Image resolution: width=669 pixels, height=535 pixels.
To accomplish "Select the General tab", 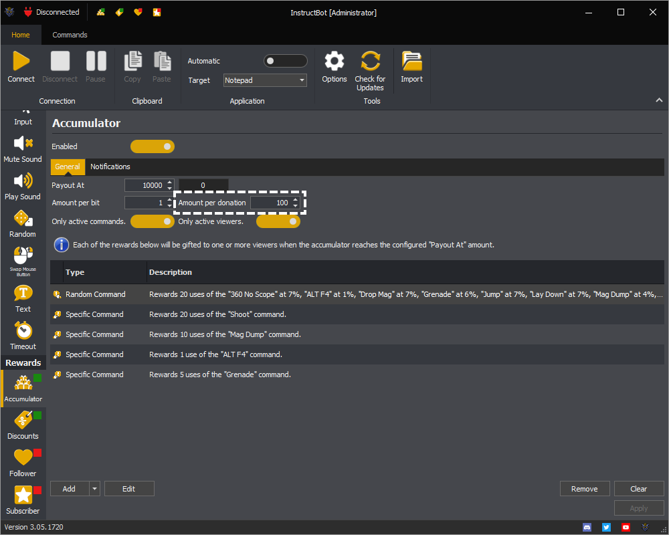I will click(x=68, y=167).
